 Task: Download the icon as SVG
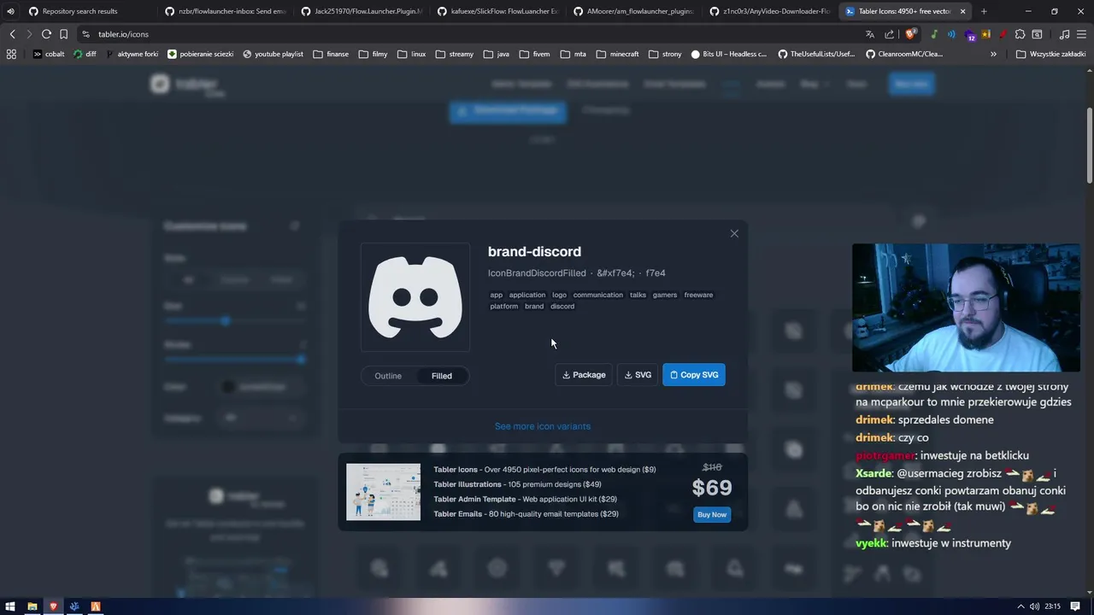tap(638, 375)
